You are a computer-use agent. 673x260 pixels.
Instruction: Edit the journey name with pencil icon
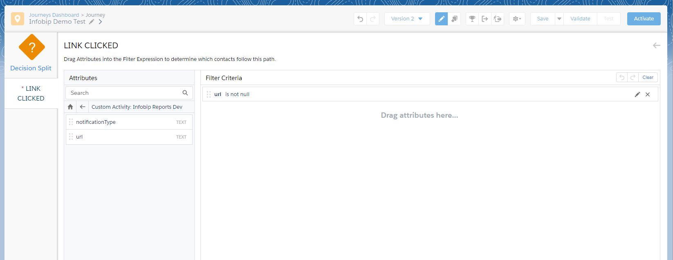pos(92,22)
